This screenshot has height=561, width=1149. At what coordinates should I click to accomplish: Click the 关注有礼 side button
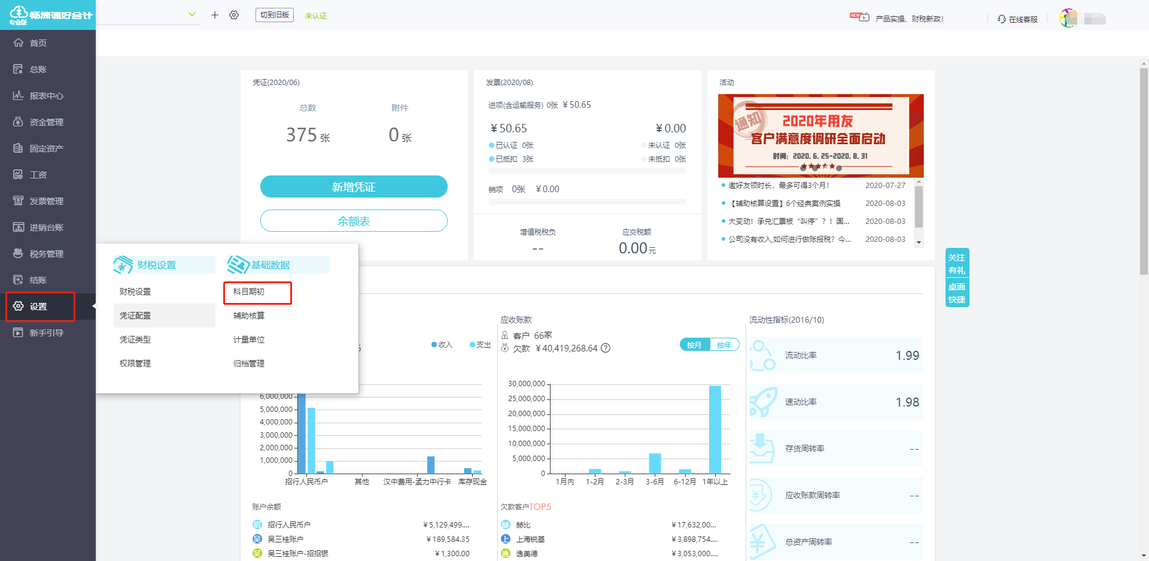(x=957, y=263)
